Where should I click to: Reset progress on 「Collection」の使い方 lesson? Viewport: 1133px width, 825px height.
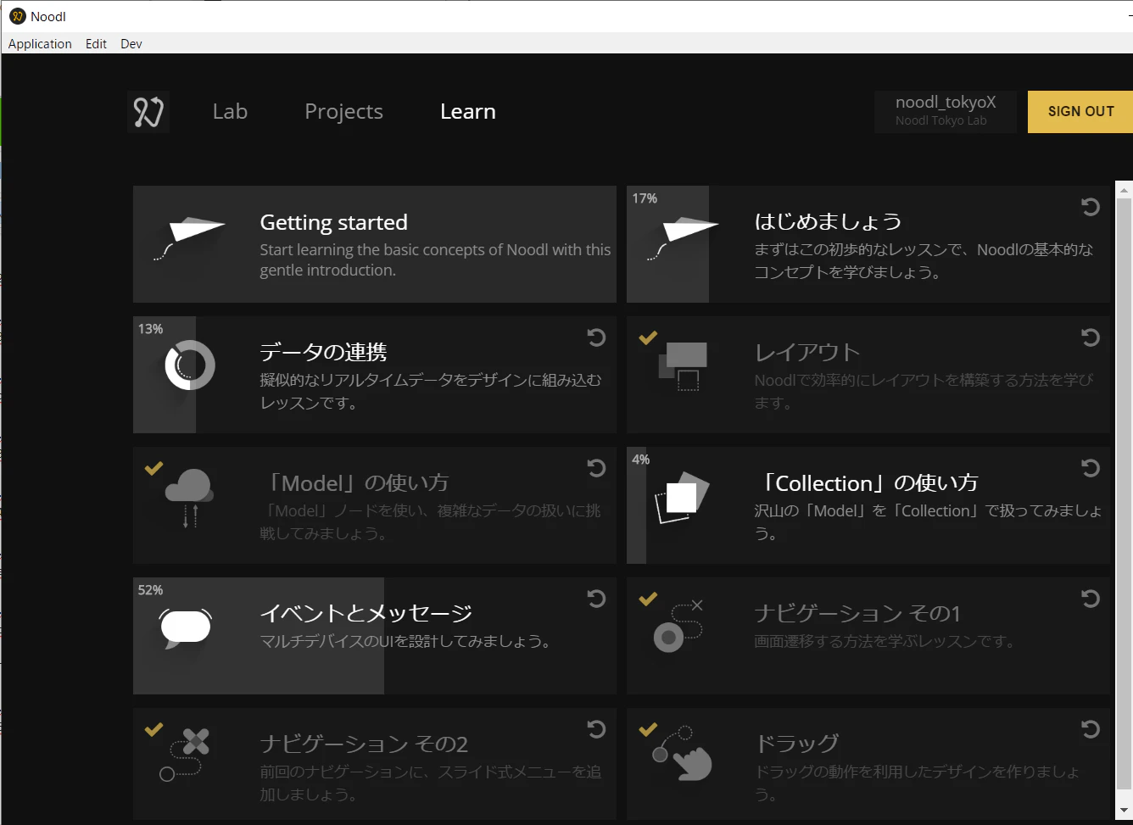pyautogui.click(x=1091, y=468)
